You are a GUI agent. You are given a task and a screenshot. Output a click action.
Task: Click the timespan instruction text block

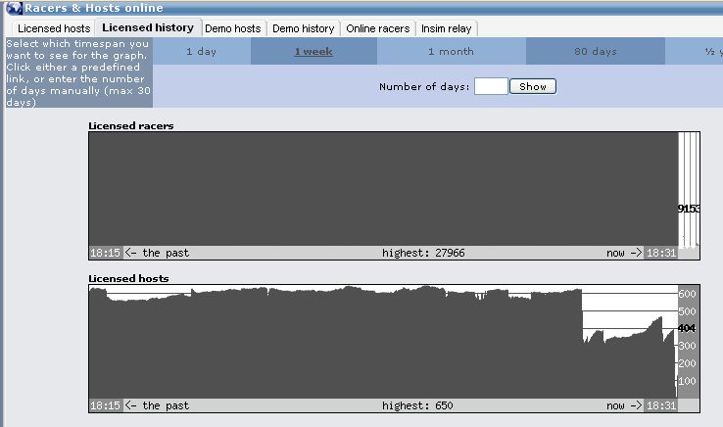78,72
